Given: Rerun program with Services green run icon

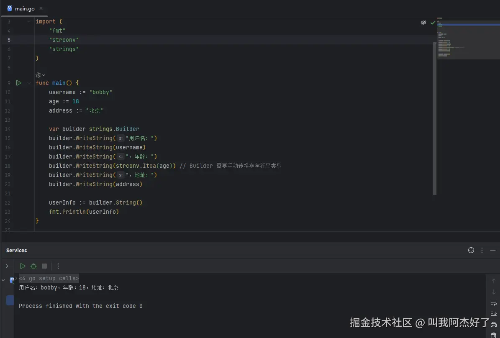Looking at the screenshot, I should pyautogui.click(x=22, y=266).
